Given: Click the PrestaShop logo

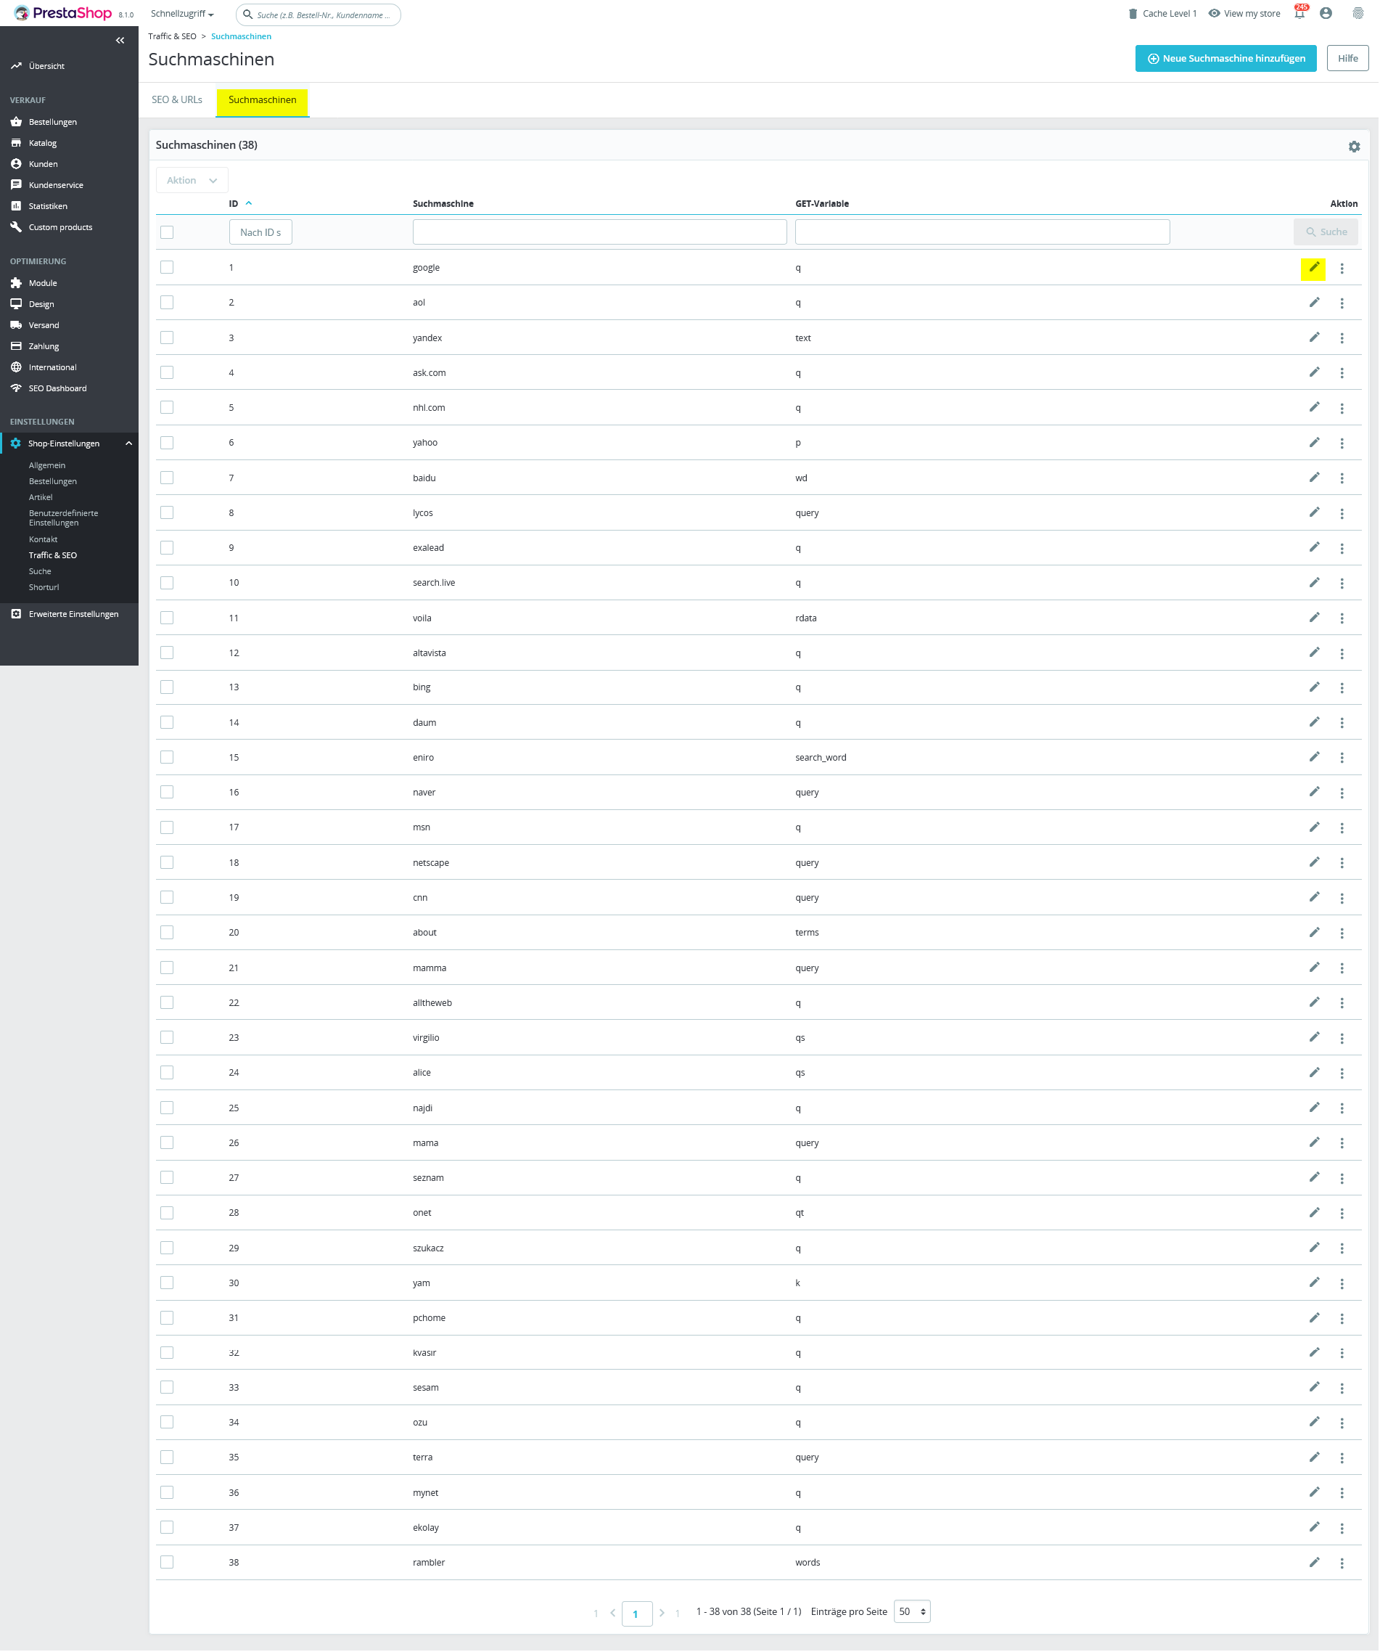Looking at the screenshot, I should coord(63,13).
